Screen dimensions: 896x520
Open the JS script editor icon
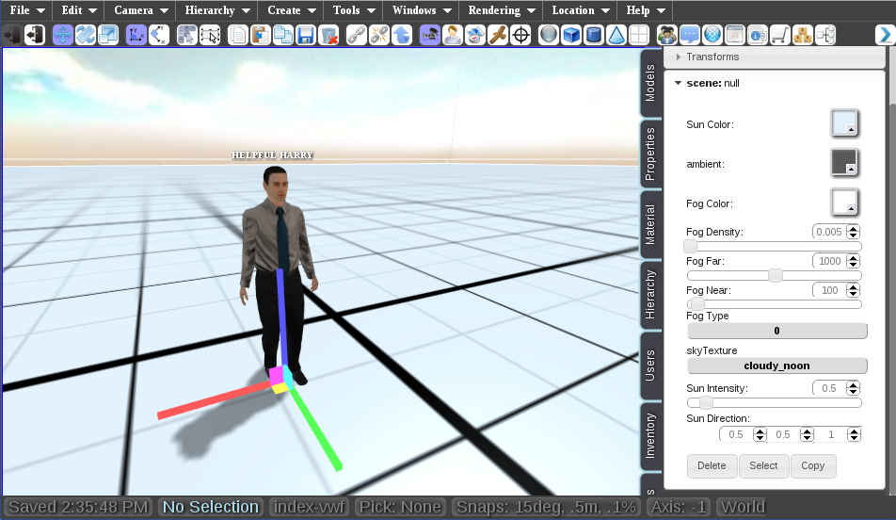735,35
